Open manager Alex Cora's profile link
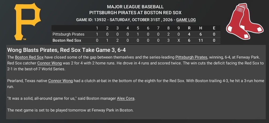This screenshot has width=269, height=123. point(126,99)
